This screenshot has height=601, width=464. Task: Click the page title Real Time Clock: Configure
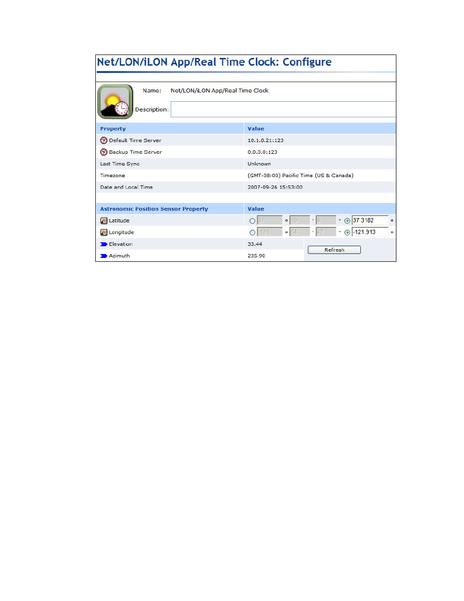(214, 62)
